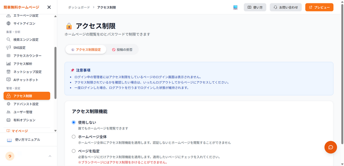Click the user avatar ラ
Screen dimensions: 344x166
tap(10, 156)
